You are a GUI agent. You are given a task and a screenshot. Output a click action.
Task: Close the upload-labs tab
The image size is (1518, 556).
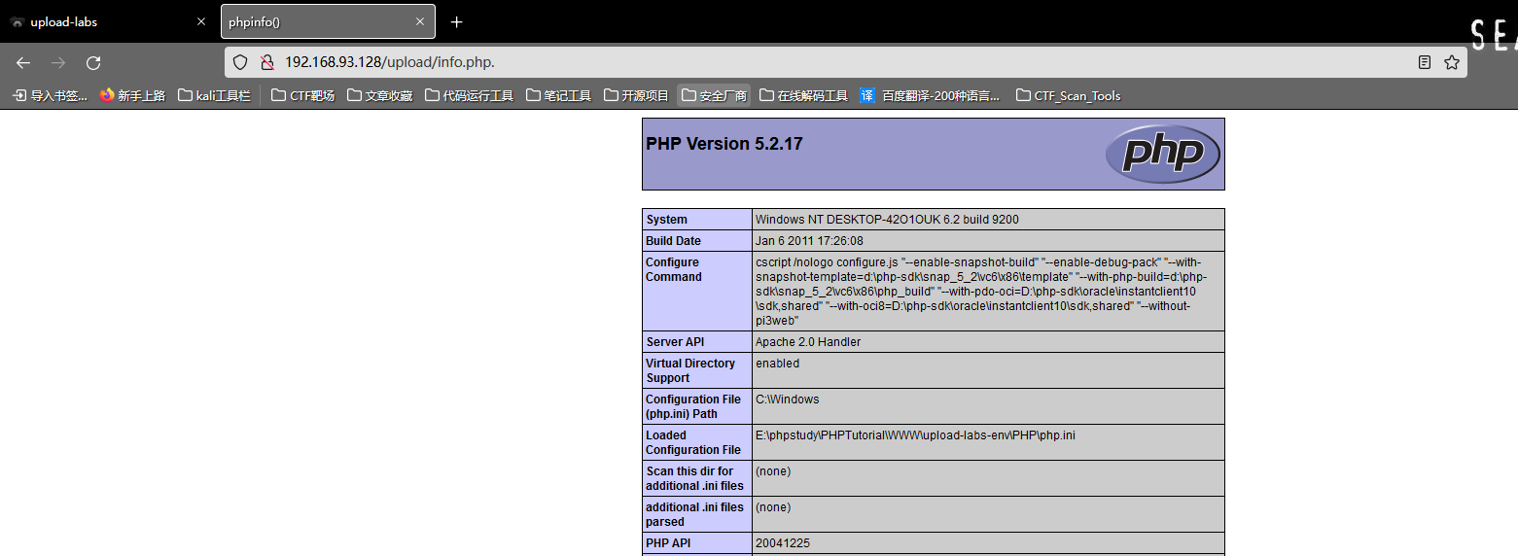click(x=201, y=21)
